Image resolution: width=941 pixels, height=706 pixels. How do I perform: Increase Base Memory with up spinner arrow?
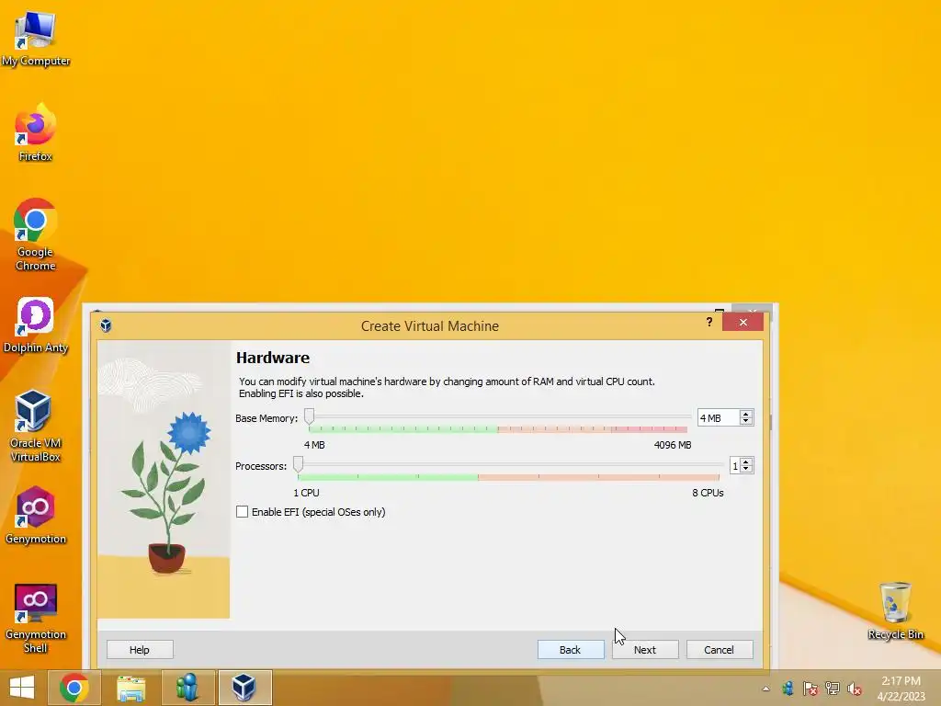(x=746, y=415)
